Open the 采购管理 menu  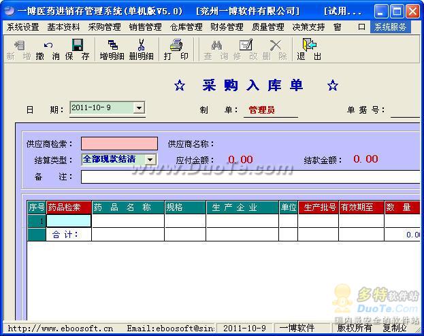(104, 27)
